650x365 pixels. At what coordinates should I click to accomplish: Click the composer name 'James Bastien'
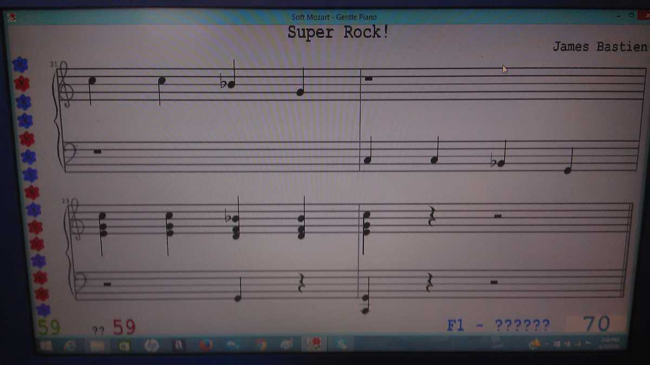click(x=600, y=47)
